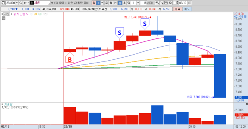This screenshot has width=248, height=129.
Task: Open the calendar date picker icon
Action: point(190,3)
